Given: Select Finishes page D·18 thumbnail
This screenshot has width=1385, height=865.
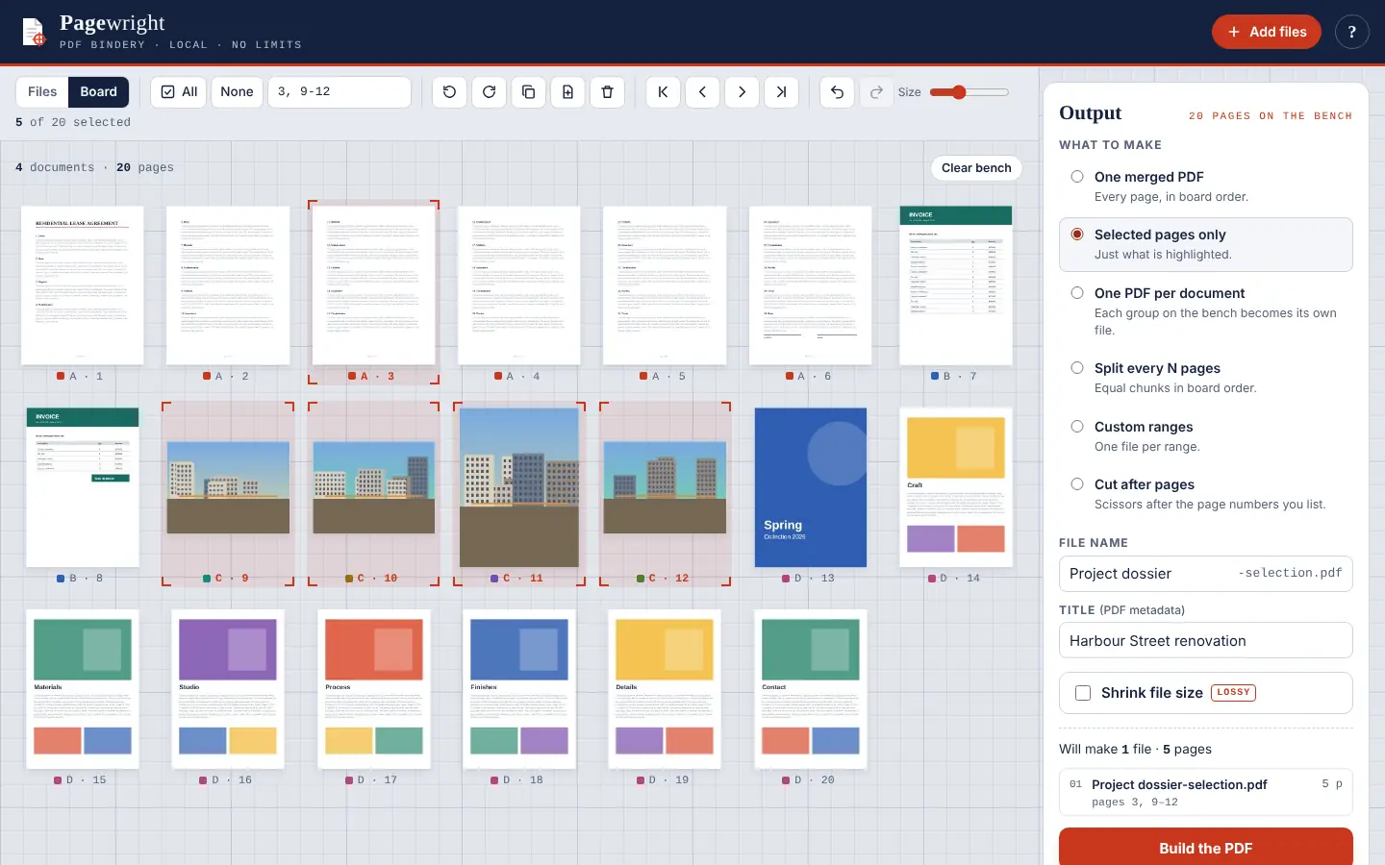Looking at the screenshot, I should pyautogui.click(x=519, y=689).
